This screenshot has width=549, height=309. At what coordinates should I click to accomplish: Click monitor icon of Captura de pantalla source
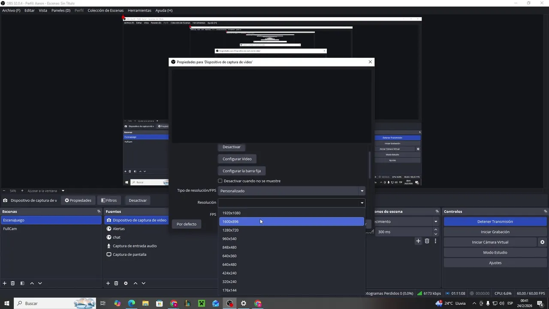(x=109, y=254)
